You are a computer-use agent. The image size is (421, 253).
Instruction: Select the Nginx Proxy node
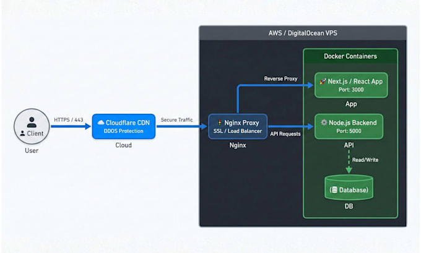point(238,126)
